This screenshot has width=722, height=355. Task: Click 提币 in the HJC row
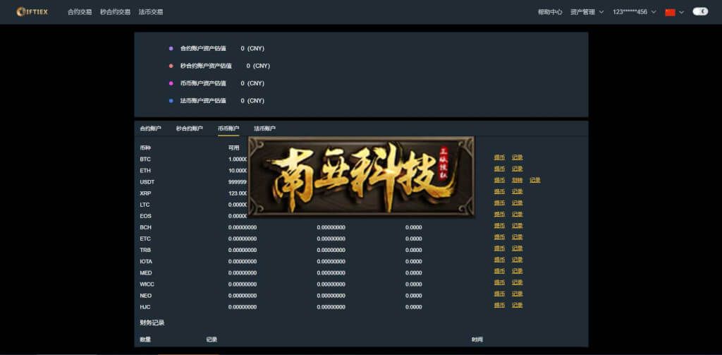(x=499, y=305)
